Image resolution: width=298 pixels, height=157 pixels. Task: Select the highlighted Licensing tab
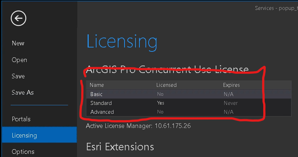pos(24,135)
